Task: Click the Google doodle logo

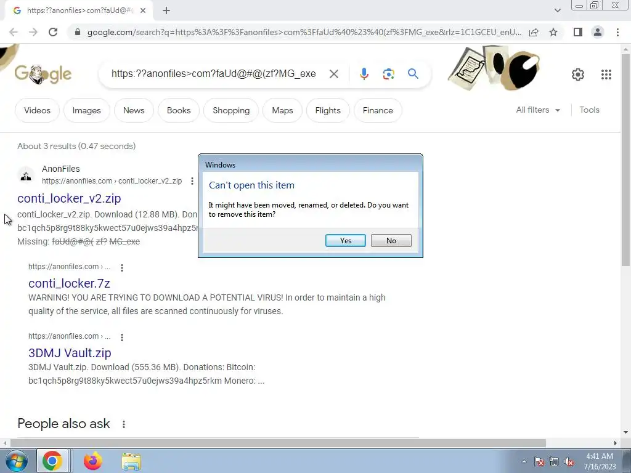Action: point(43,74)
